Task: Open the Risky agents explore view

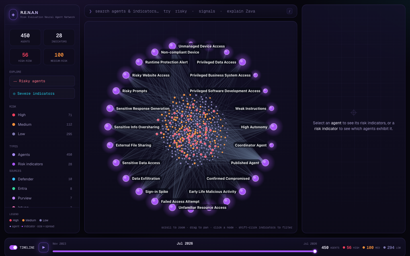Action: (42, 81)
